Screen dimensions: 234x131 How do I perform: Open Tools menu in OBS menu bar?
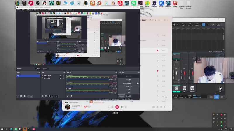pos(57,10)
